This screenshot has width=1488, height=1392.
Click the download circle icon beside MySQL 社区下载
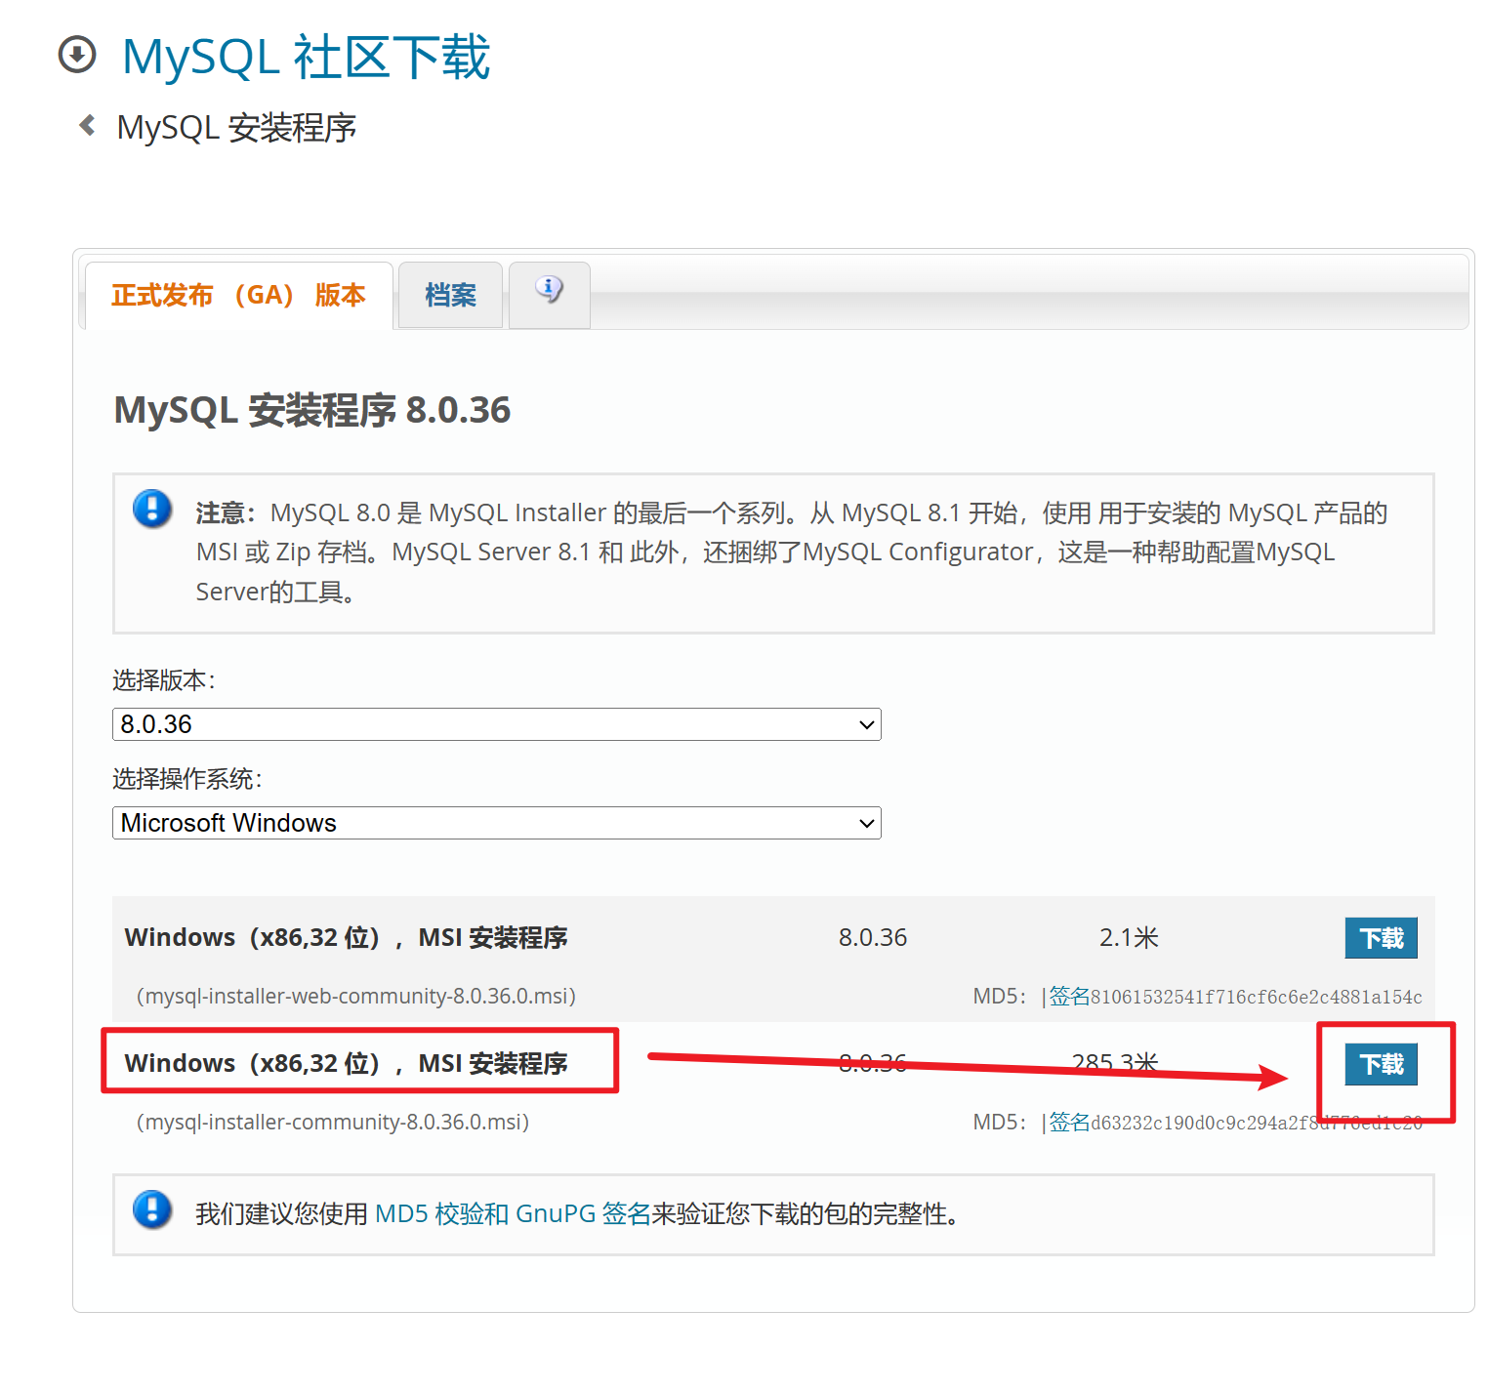pos(75,57)
